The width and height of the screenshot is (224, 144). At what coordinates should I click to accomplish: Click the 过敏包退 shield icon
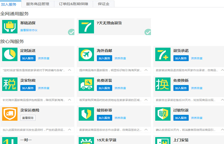(x=163, y=114)
